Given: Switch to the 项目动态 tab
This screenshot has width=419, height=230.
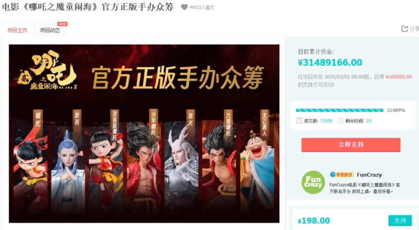Looking at the screenshot, I should tap(50, 30).
